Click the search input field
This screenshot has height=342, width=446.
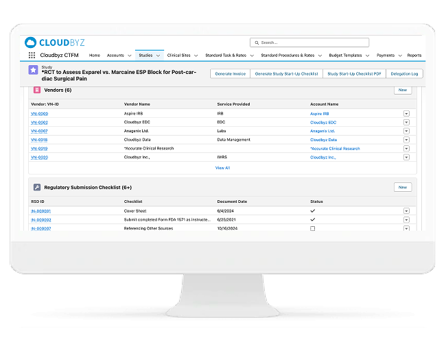pyautogui.click(x=309, y=42)
